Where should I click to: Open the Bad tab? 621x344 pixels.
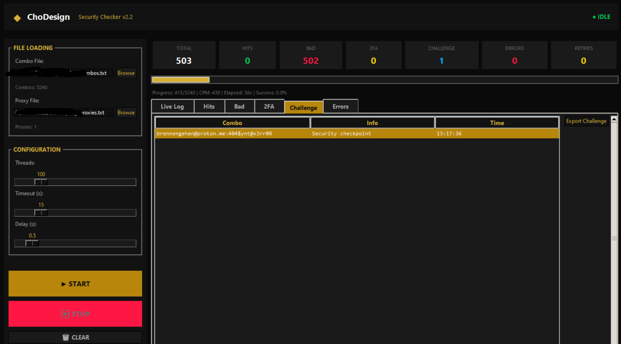[x=239, y=106]
